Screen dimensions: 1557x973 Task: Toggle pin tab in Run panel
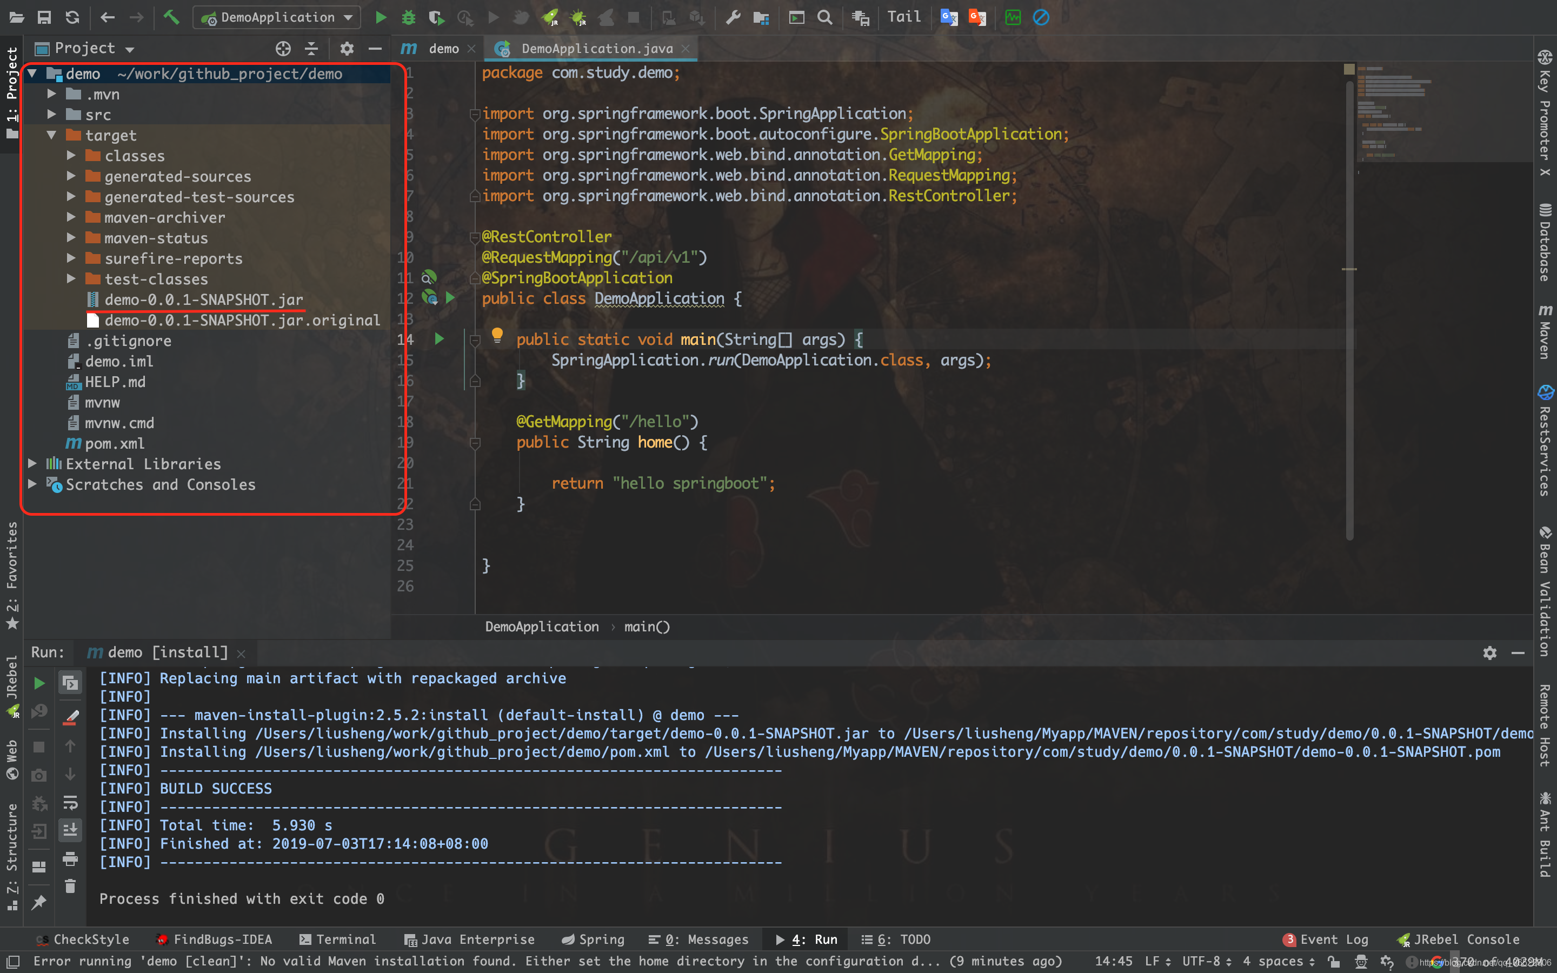(38, 902)
